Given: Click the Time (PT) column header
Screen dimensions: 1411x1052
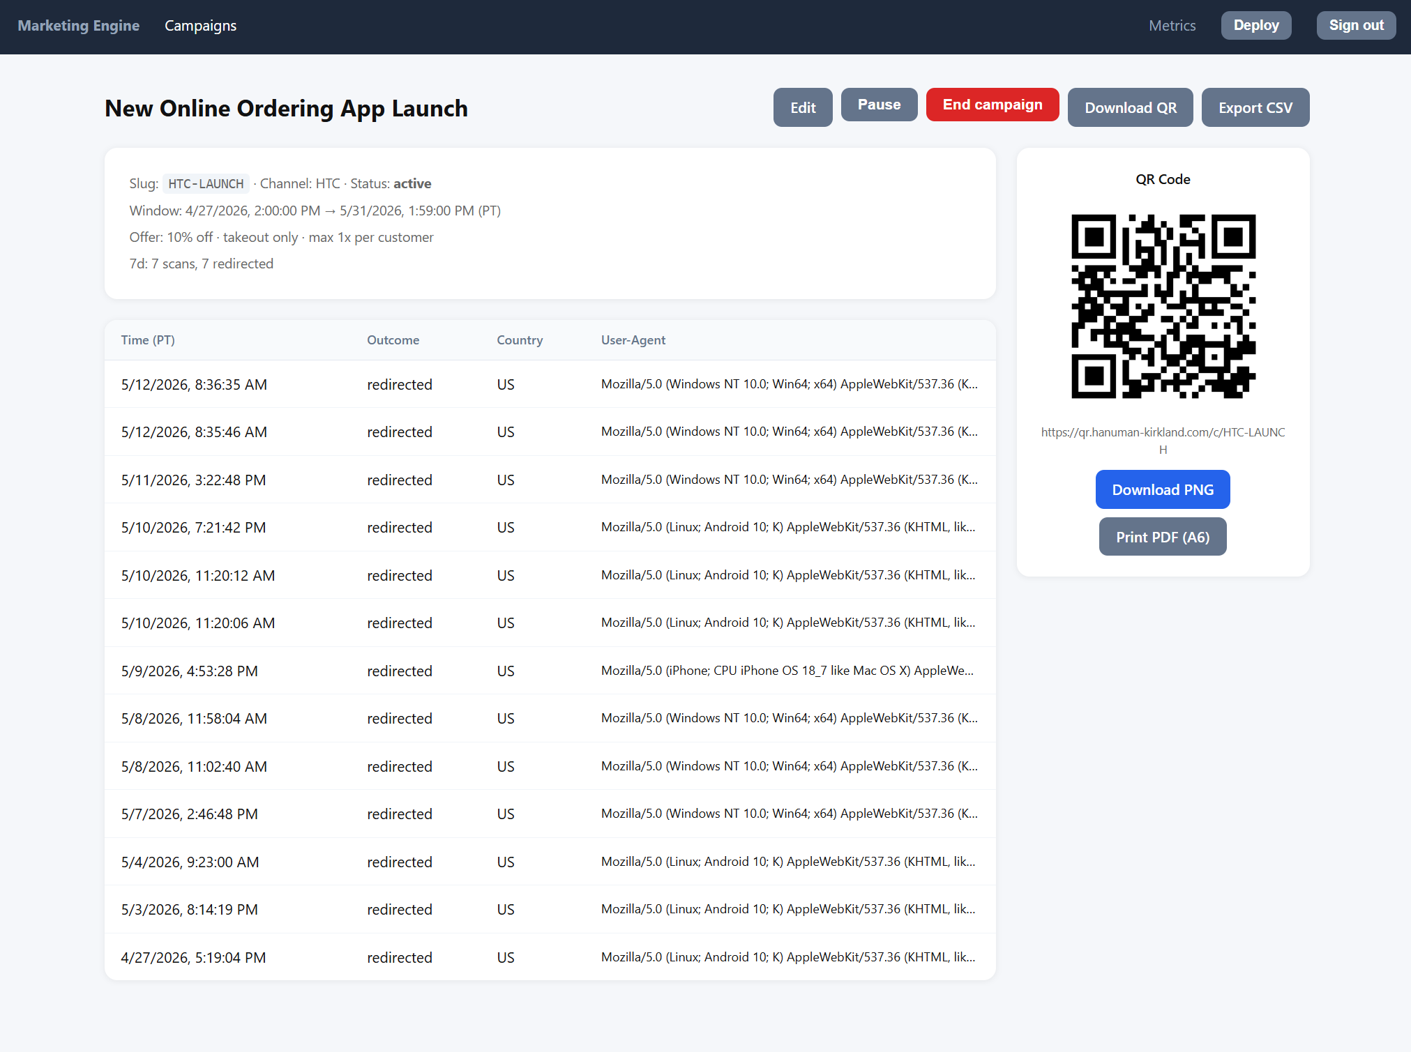Looking at the screenshot, I should tap(148, 340).
